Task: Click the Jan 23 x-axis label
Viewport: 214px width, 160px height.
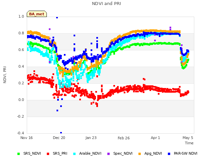Action: 91,138
